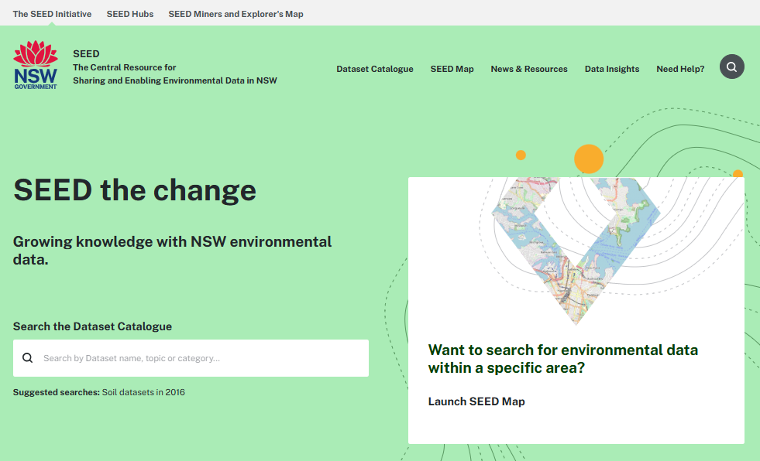Switch to SEED Hubs top tab
Viewport: 760px width, 461px height.
click(130, 14)
